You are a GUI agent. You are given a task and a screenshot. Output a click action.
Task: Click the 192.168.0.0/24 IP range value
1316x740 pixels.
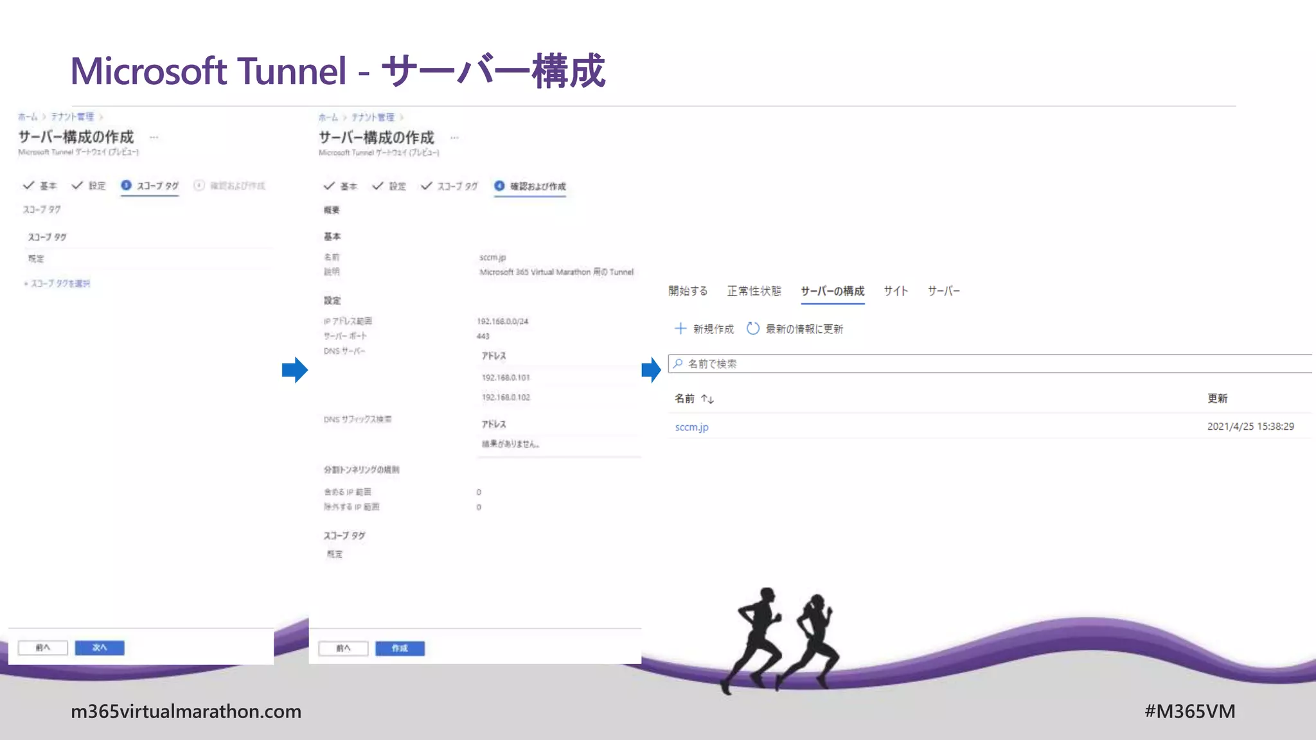point(502,321)
